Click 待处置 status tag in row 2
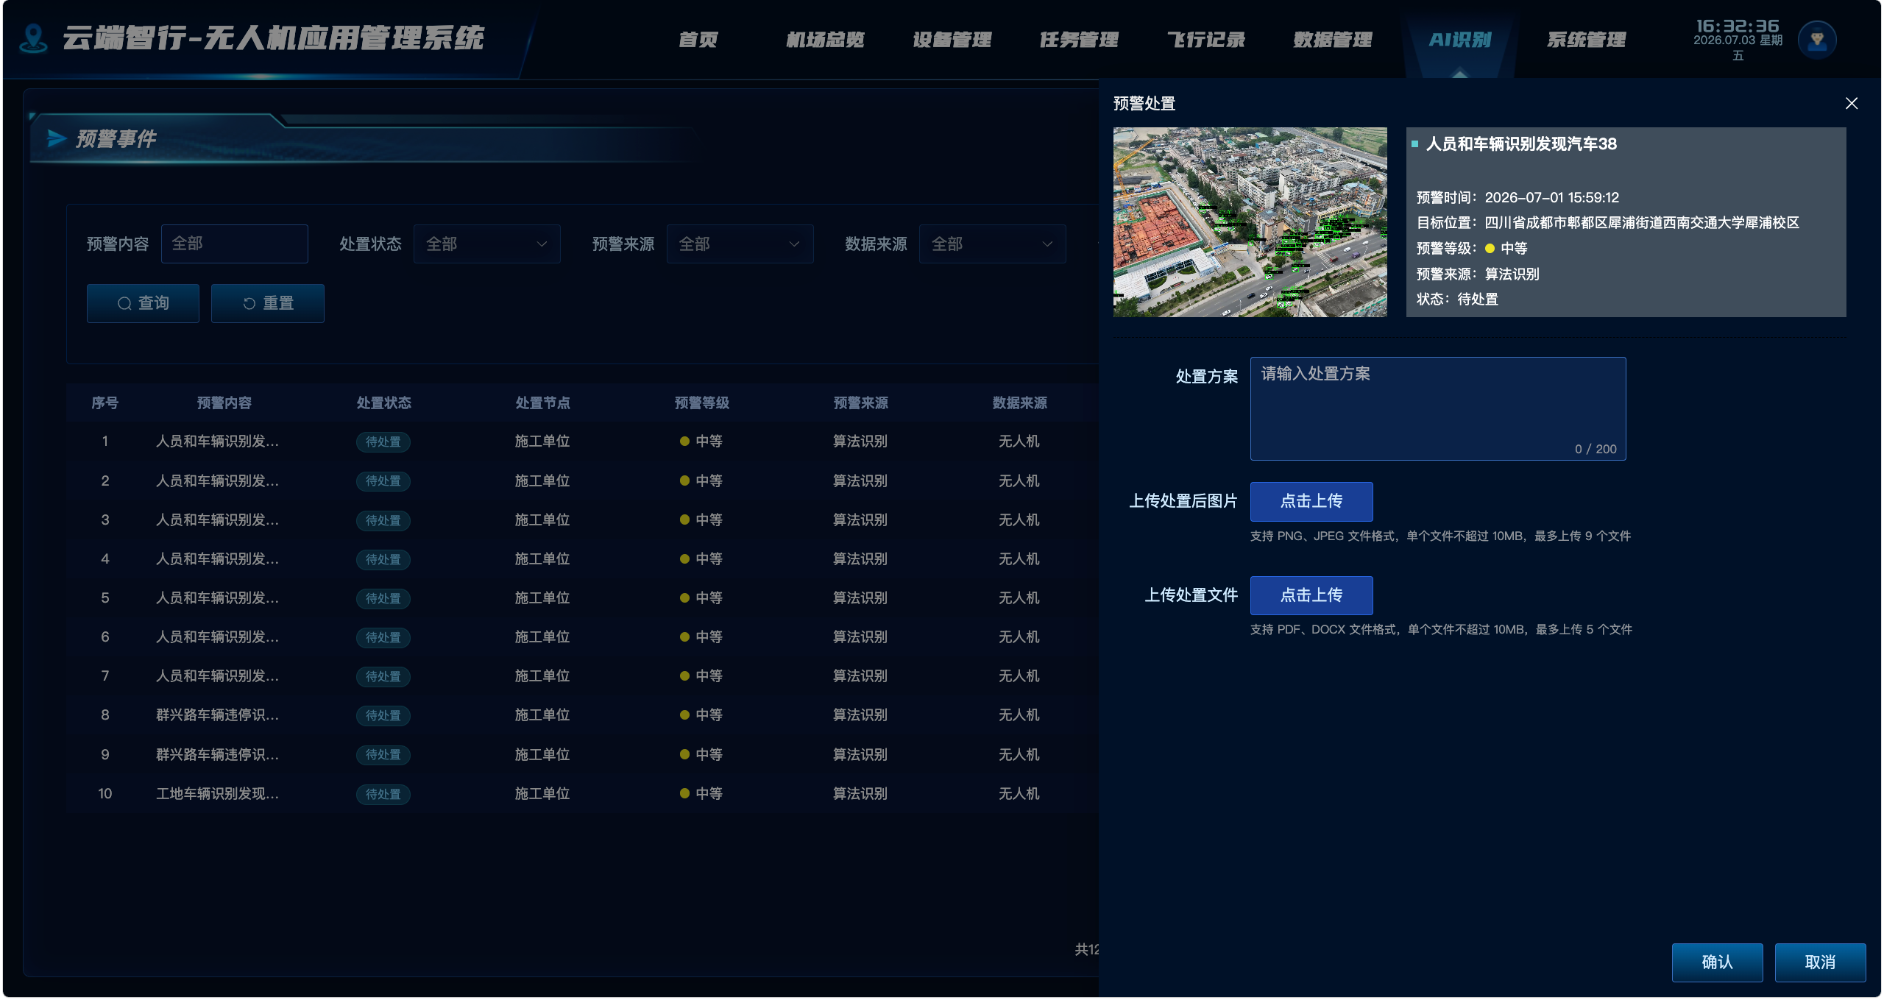The width and height of the screenshot is (1884, 1000). coord(383,481)
